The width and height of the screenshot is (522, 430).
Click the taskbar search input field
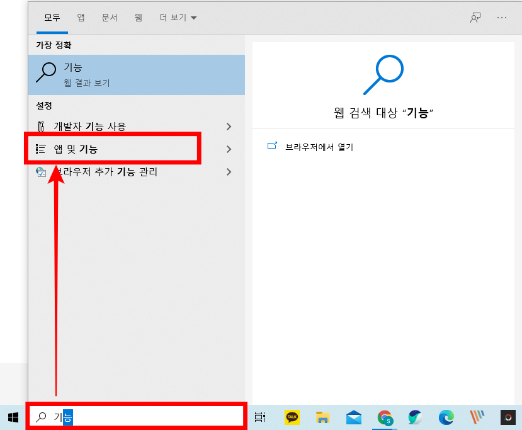click(x=137, y=417)
